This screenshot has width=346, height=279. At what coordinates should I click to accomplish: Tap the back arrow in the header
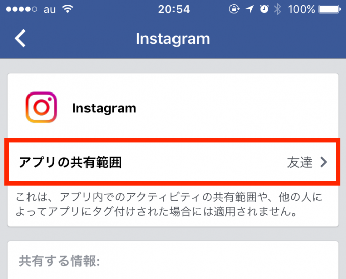(20, 38)
